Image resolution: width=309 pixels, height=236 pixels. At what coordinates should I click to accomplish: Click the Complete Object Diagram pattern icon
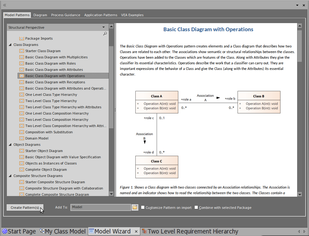pos(22,170)
